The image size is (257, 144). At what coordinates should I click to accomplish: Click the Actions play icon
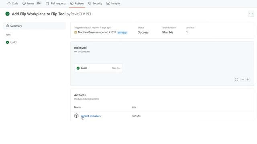point(72,3)
